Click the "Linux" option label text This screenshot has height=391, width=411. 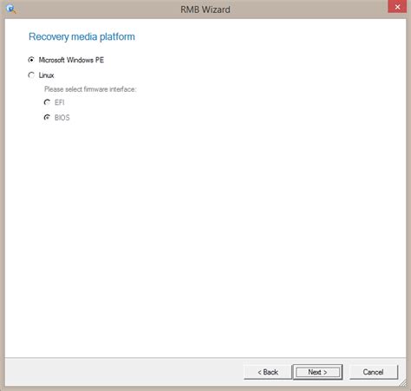(x=46, y=75)
